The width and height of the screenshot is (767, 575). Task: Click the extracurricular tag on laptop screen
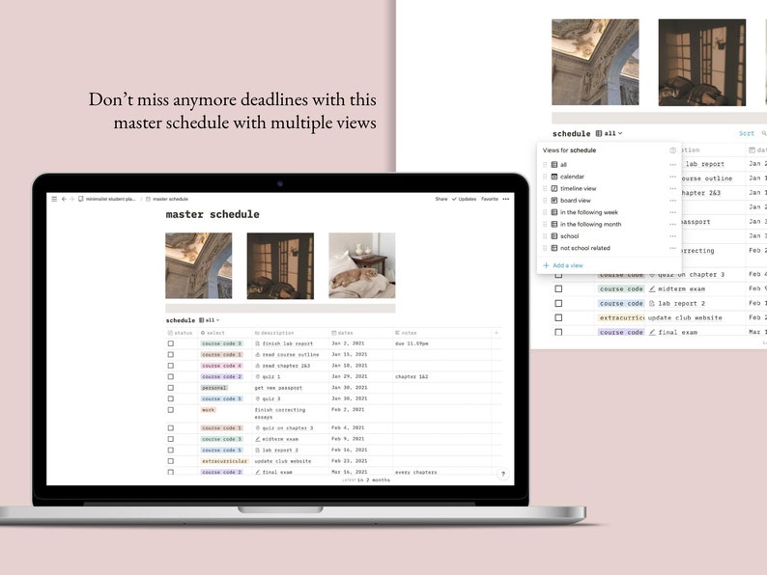click(x=224, y=461)
